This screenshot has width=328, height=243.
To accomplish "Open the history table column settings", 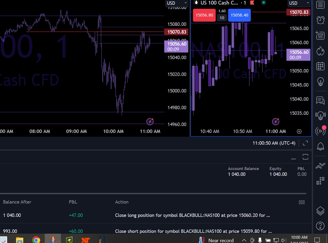I will (x=302, y=202).
